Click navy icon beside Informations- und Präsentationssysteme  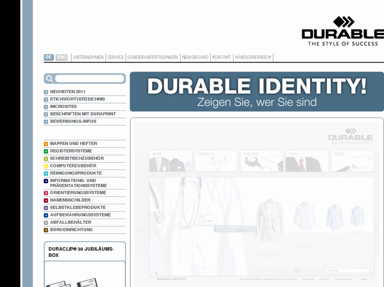(x=46, y=181)
